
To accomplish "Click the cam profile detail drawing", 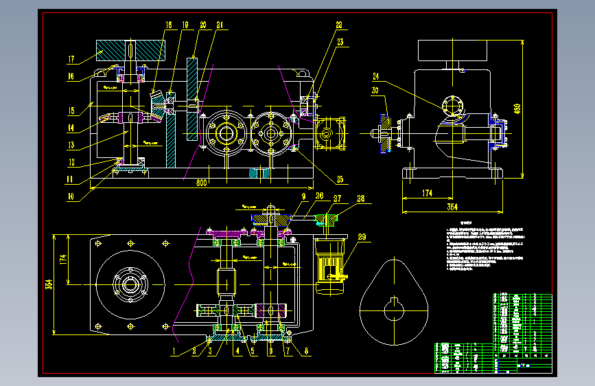I will [x=394, y=302].
